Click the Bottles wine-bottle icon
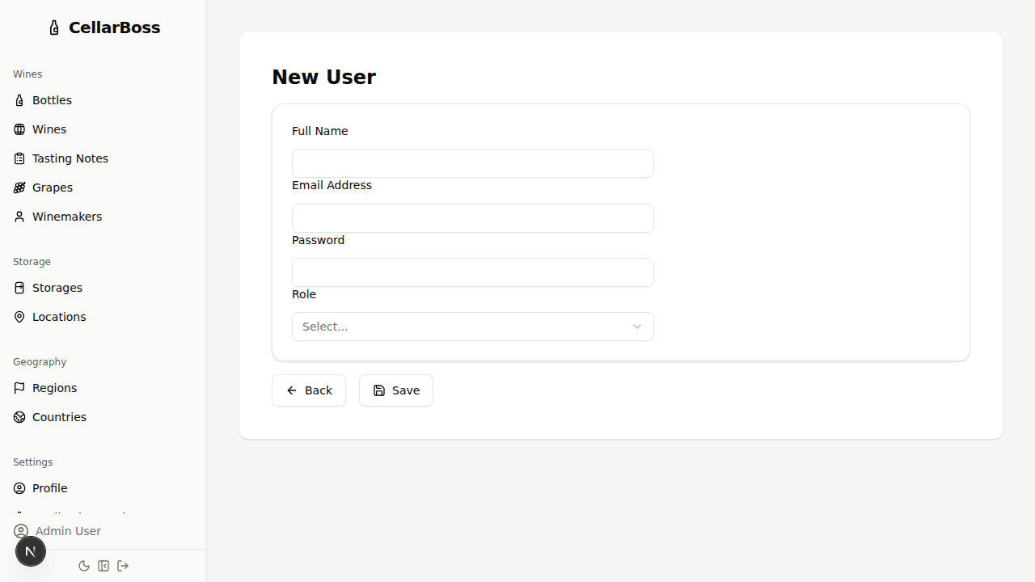Image resolution: width=1035 pixels, height=582 pixels. 19,100
